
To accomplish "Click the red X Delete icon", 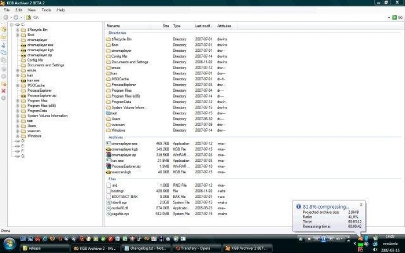I will click(x=4, y=91).
